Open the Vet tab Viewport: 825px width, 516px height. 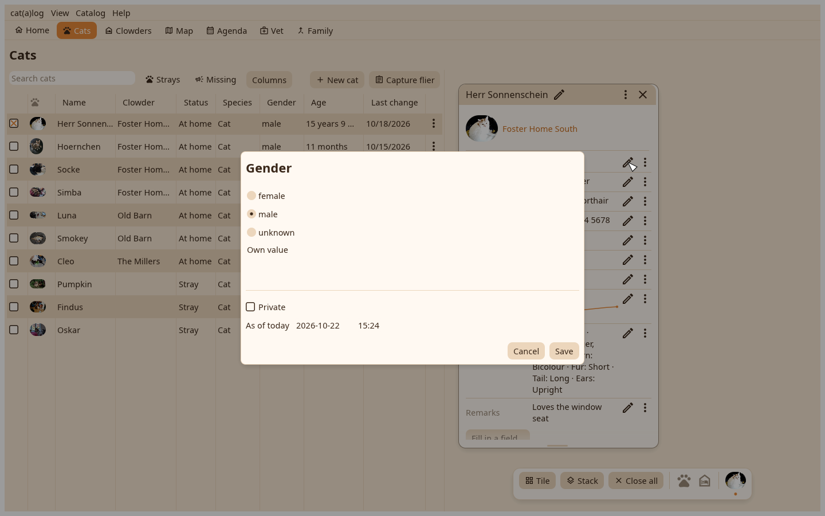[x=272, y=30]
